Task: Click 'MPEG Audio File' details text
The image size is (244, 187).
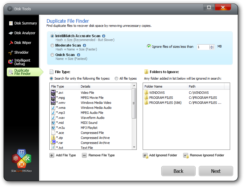Action: [x=92, y=113]
